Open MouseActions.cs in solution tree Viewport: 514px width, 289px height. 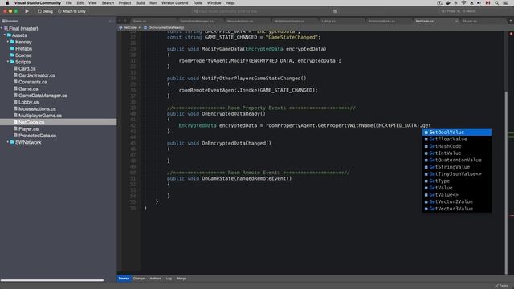point(37,109)
